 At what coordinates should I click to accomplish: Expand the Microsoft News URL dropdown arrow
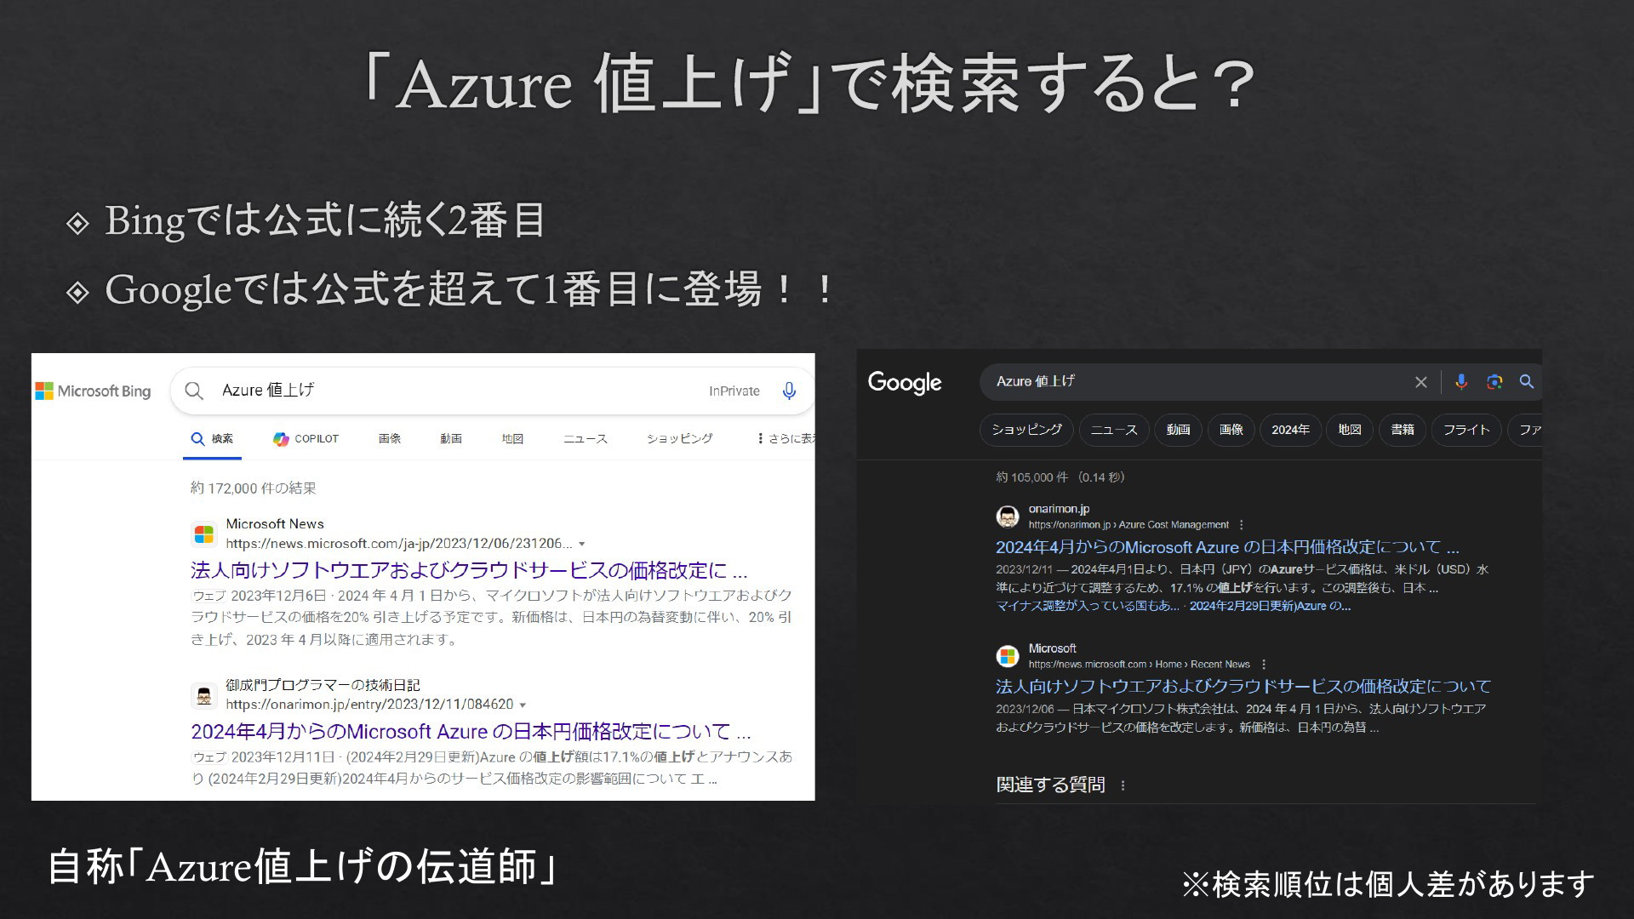(x=582, y=544)
